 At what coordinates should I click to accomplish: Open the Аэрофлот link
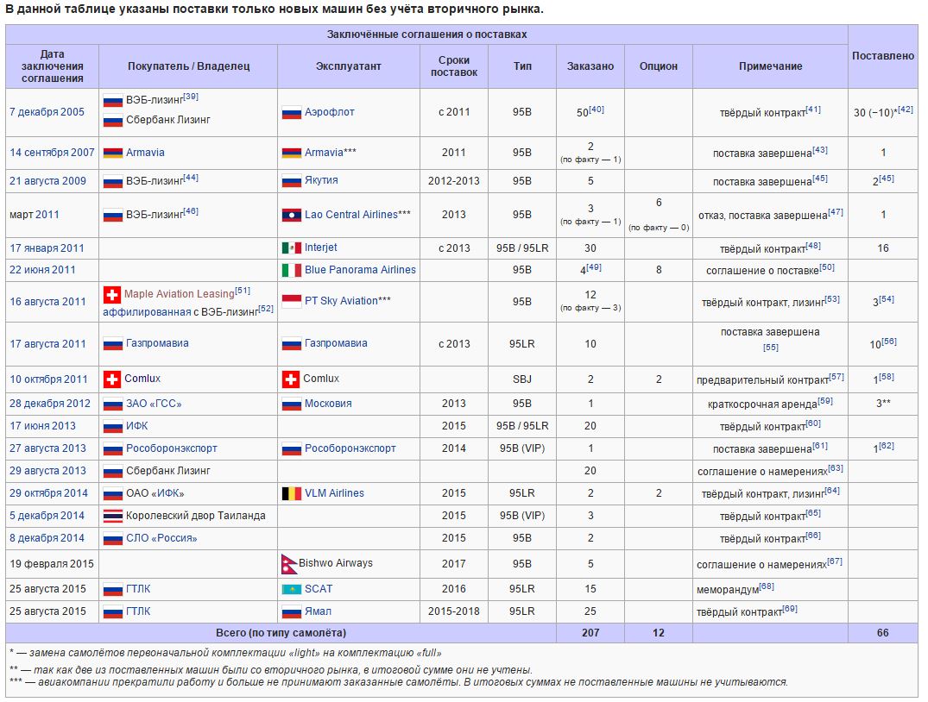(329, 112)
